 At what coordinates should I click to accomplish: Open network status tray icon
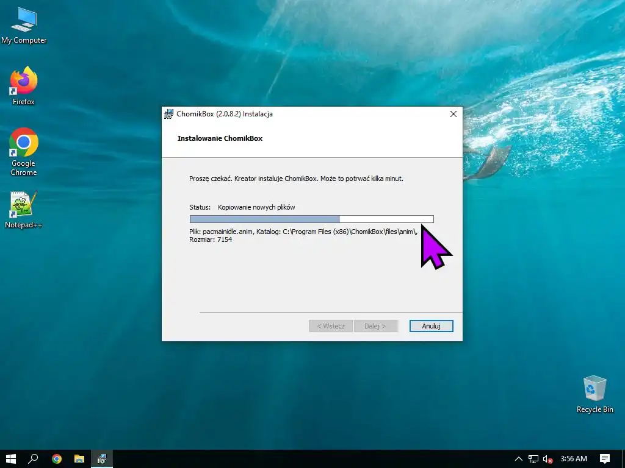click(533, 459)
